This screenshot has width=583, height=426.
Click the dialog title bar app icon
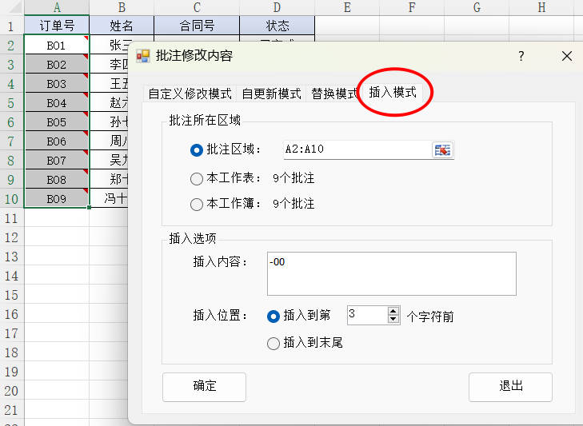(x=143, y=56)
